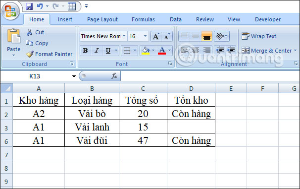Click the Insert Function fx button

pos(114,76)
